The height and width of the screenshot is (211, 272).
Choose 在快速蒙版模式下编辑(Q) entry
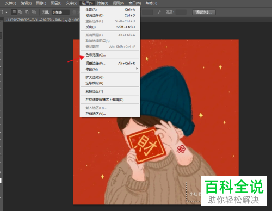(110, 100)
